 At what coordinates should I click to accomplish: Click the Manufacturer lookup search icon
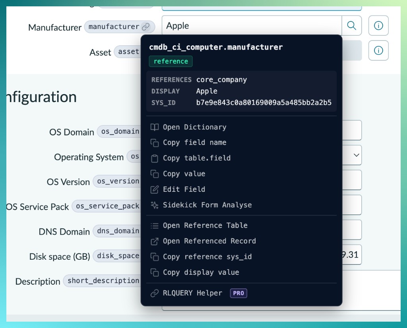pyautogui.click(x=351, y=25)
